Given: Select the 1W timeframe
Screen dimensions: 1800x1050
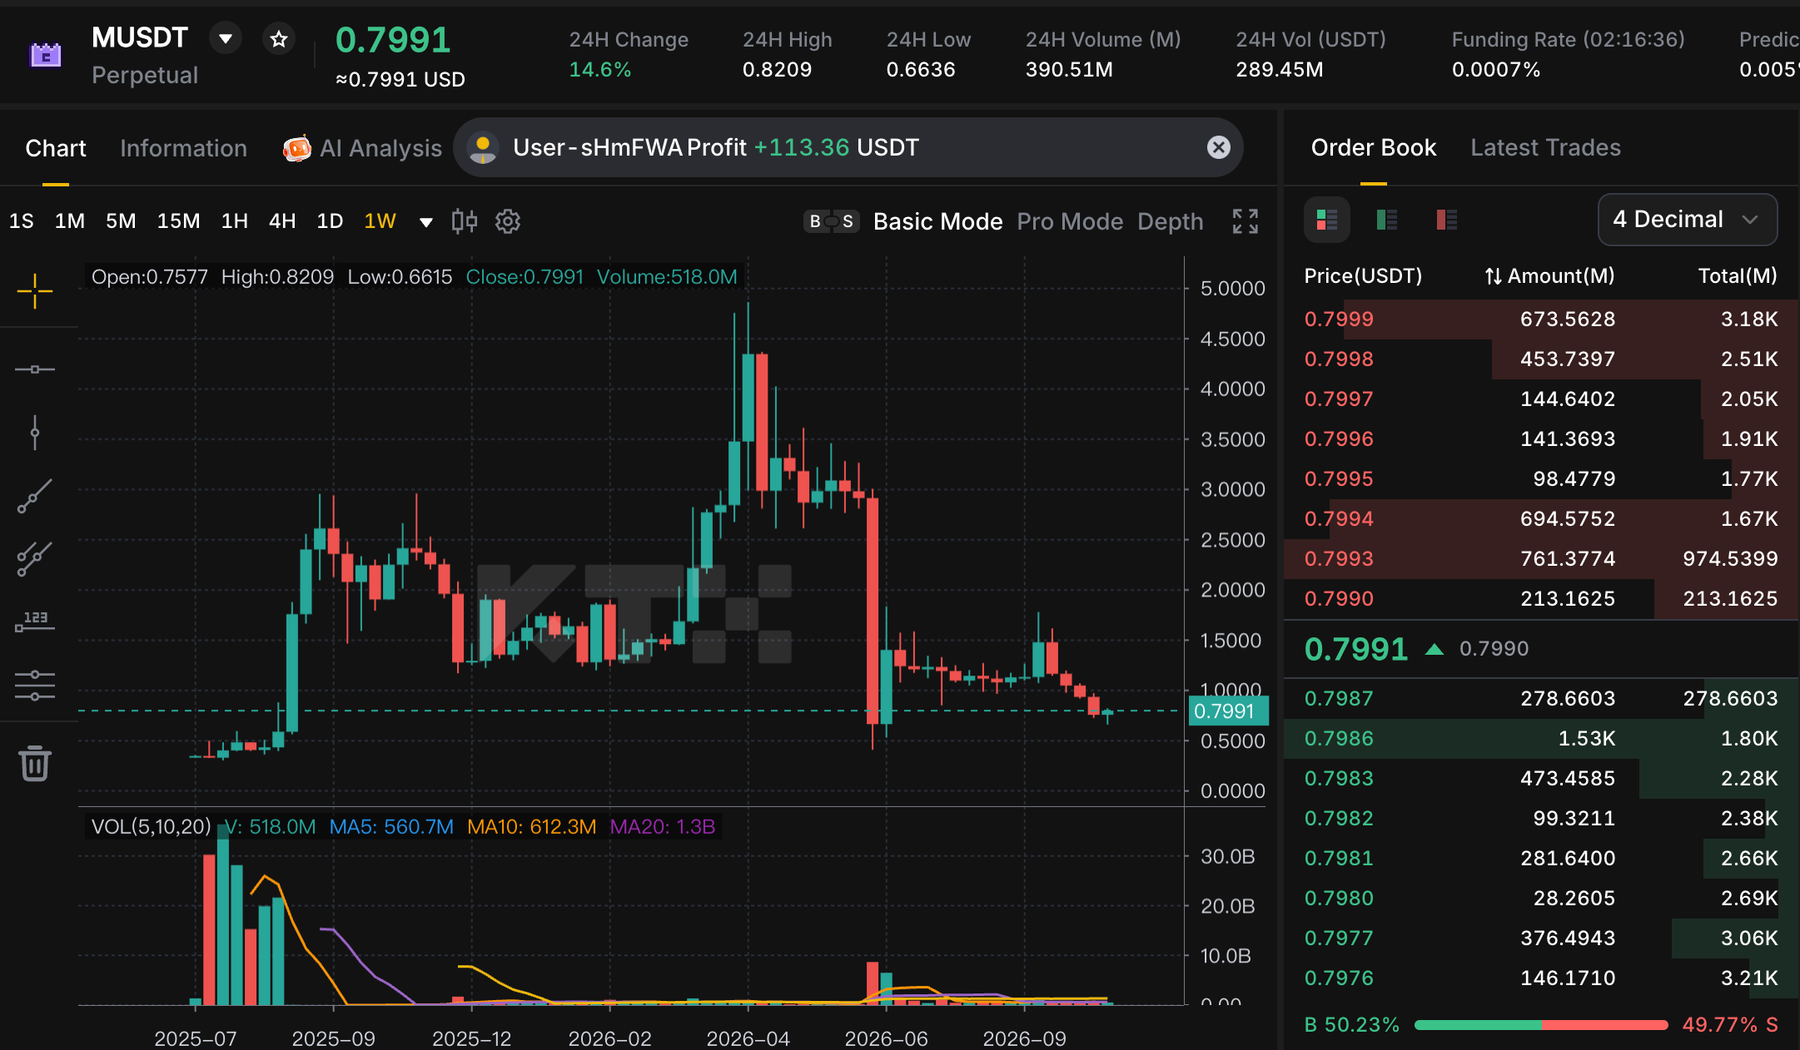Looking at the screenshot, I should pyautogui.click(x=380, y=220).
